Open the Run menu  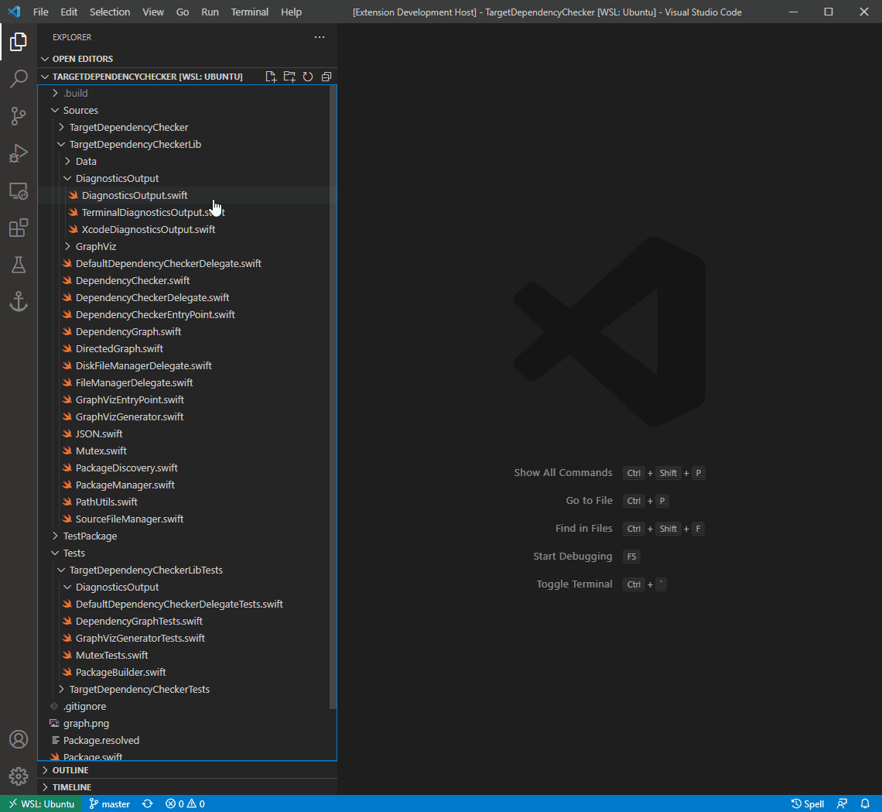210,12
